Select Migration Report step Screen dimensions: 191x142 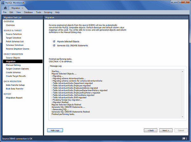coord(14,98)
